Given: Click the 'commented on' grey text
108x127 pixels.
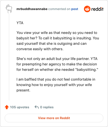Looking at the screenshot, I should 59,9.
